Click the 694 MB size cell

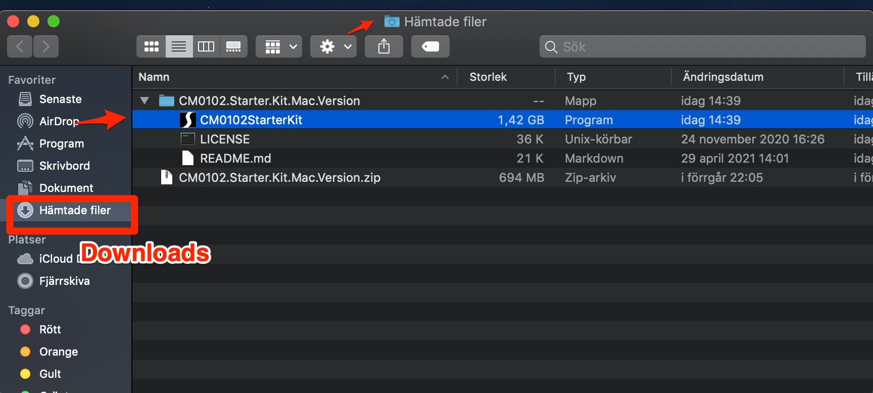(x=522, y=177)
